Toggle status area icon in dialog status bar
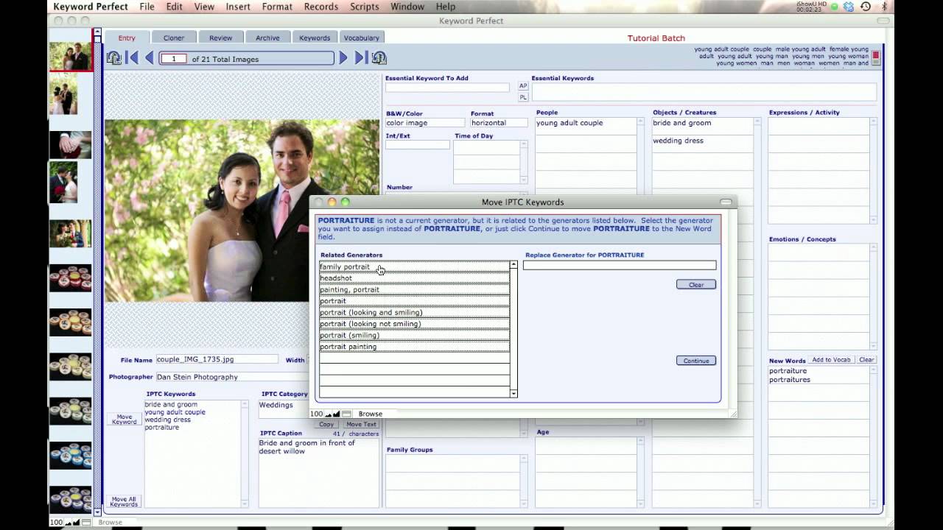The width and height of the screenshot is (943, 530). tap(346, 414)
